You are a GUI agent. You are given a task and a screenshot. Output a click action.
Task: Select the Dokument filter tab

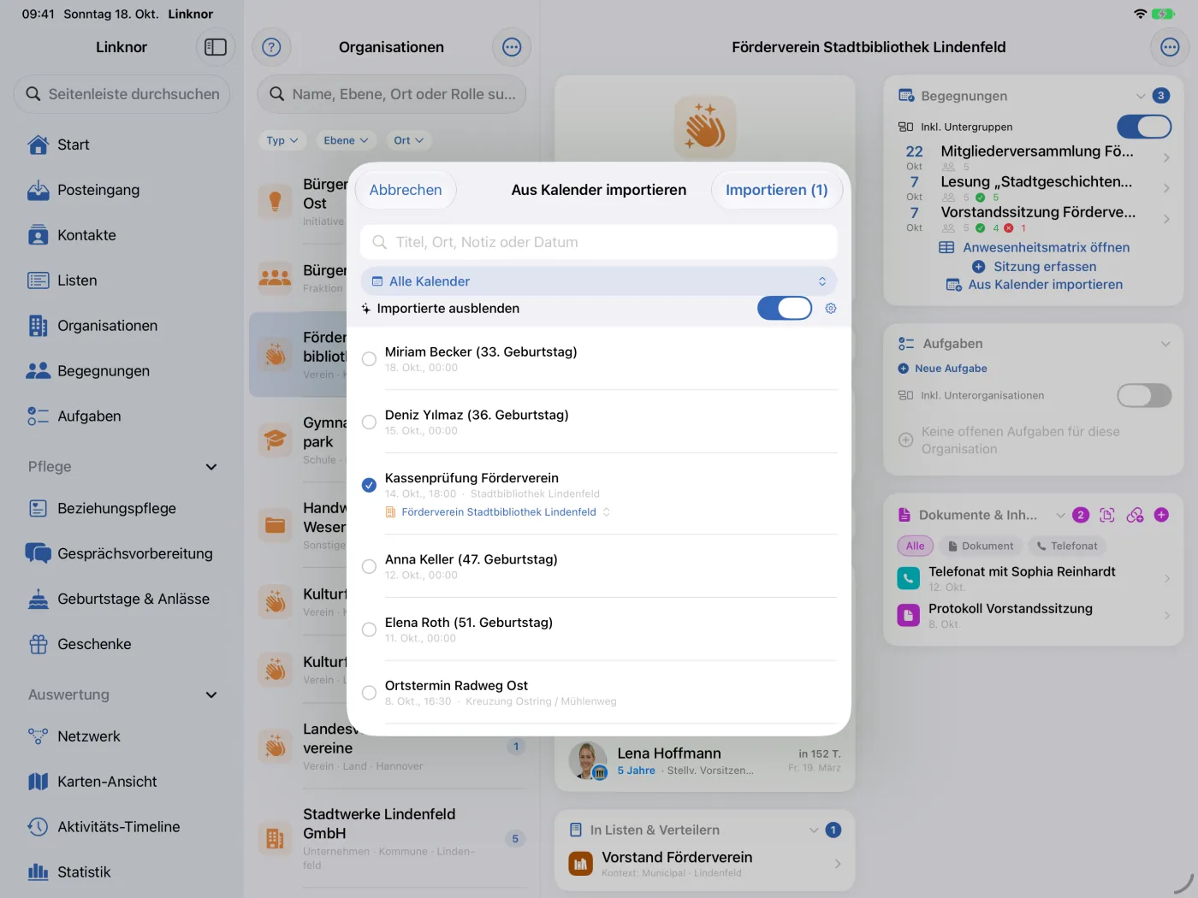click(980, 546)
